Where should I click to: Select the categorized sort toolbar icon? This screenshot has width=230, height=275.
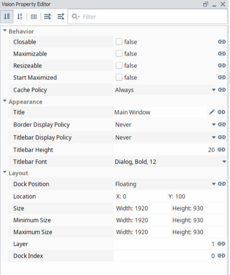[7, 17]
